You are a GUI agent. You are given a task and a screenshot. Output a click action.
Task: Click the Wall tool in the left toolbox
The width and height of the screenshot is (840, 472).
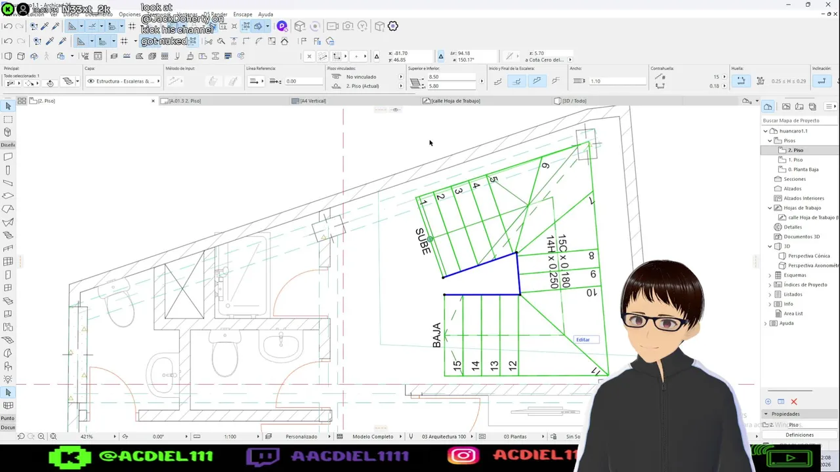pos(8,157)
